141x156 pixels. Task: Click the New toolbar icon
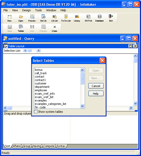9,17
